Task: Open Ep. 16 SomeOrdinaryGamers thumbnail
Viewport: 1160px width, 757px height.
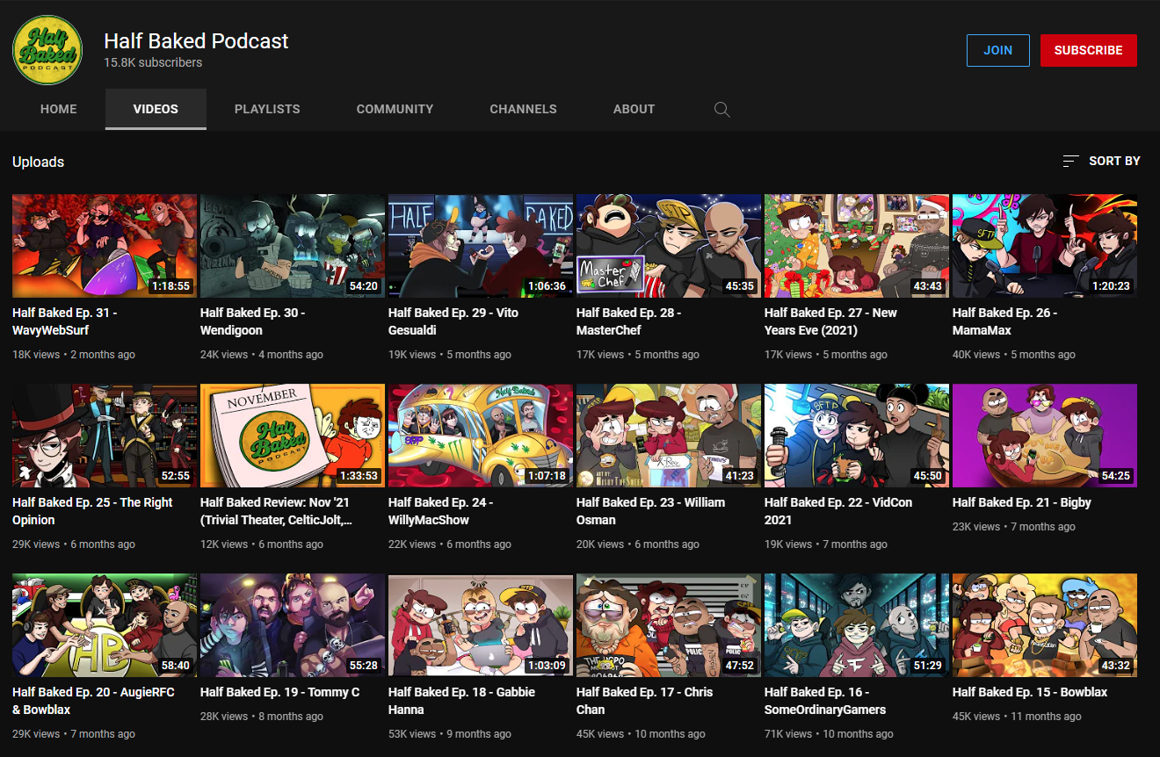Action: coord(857,625)
